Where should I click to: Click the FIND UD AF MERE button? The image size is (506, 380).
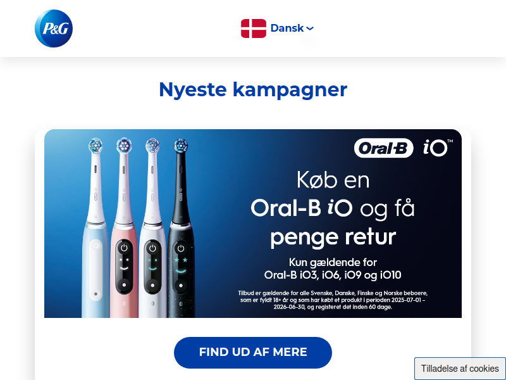pos(252,352)
